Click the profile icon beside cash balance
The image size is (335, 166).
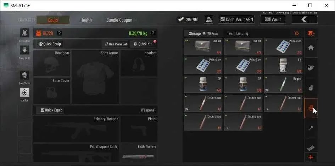[208, 20]
